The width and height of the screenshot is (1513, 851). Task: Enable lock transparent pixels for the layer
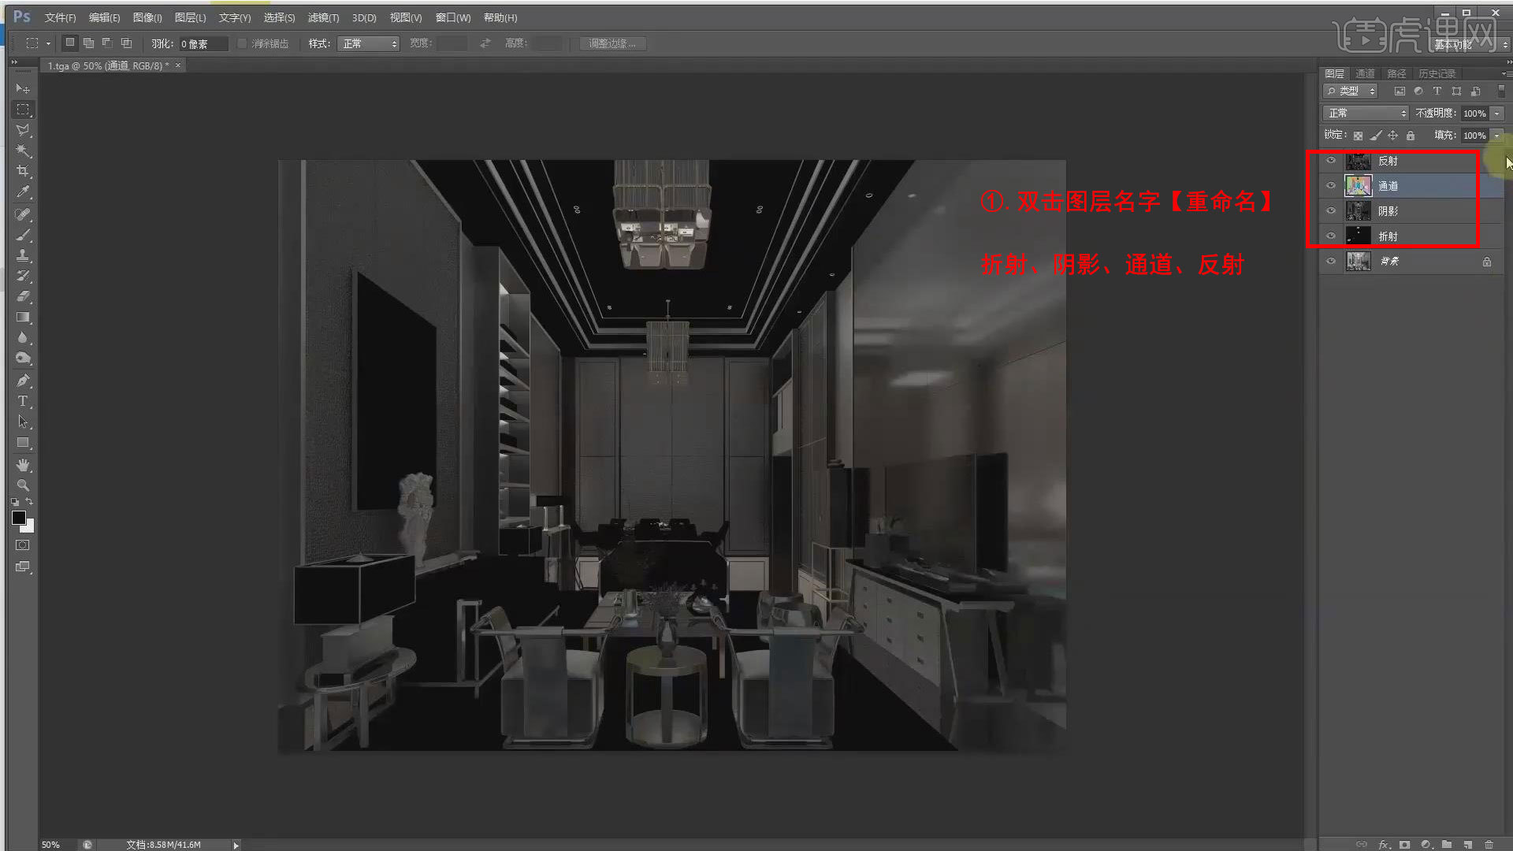(1357, 135)
